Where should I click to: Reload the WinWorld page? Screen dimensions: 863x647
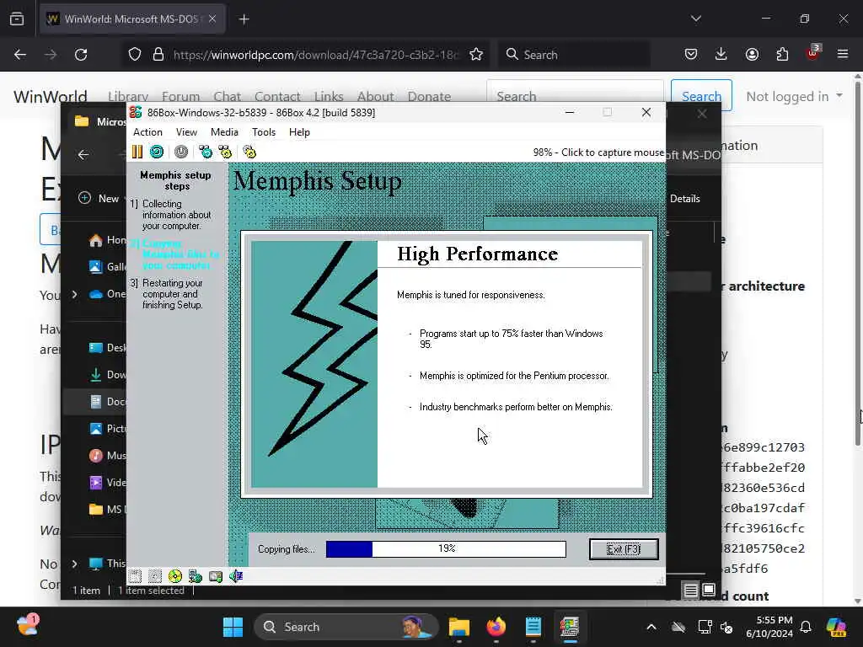pyautogui.click(x=81, y=55)
